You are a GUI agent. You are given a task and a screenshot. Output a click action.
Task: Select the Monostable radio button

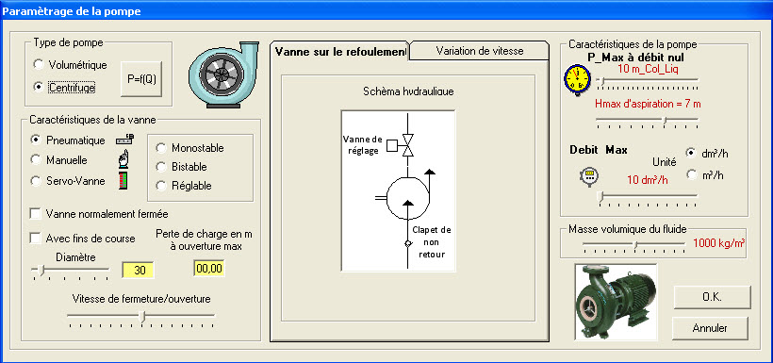[x=189, y=148]
